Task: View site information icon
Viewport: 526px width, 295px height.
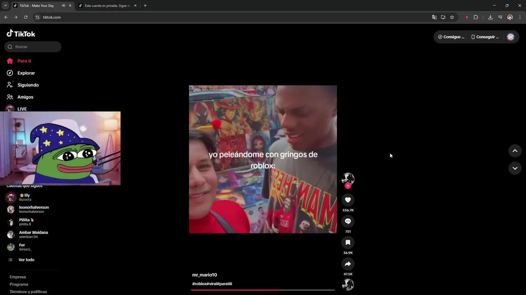Action: 37,17
